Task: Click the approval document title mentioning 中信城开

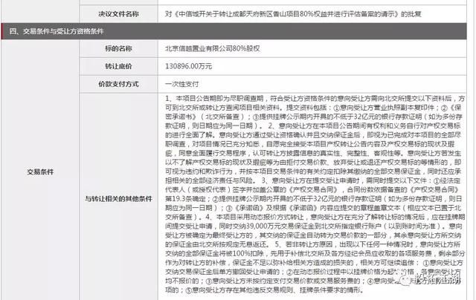Action: 293,14
